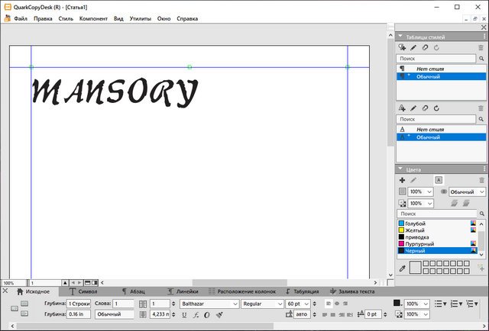Click the numbered list icon

[457, 304]
